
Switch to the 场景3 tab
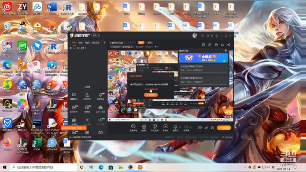(x=87, y=43)
